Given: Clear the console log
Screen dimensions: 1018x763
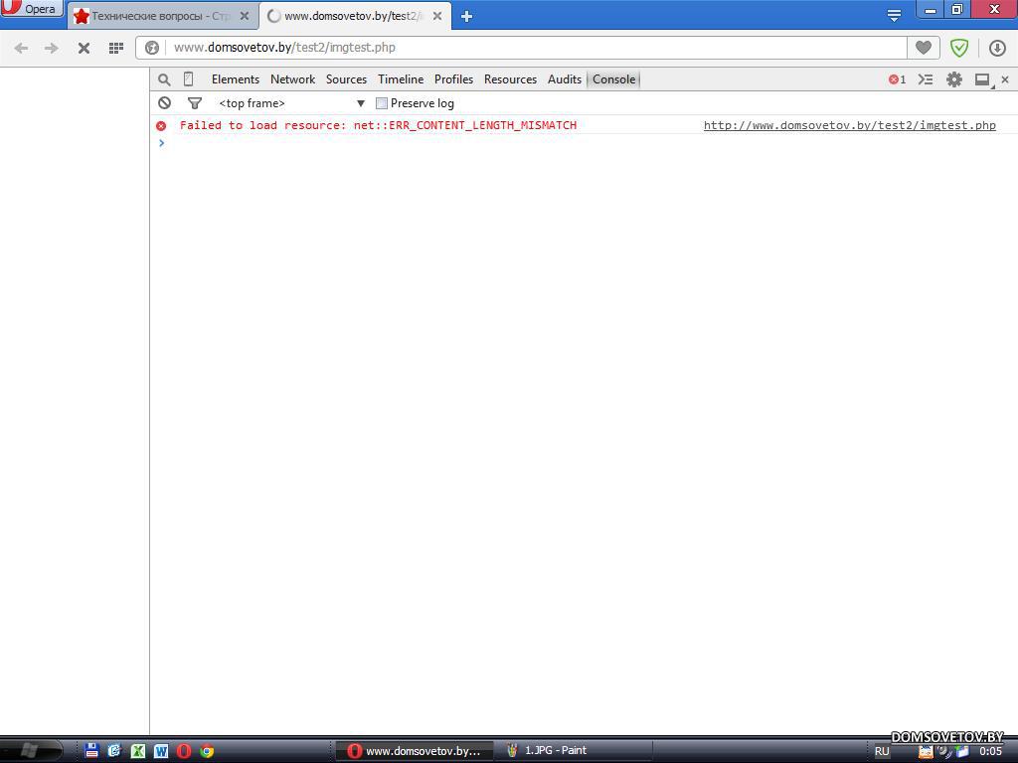Looking at the screenshot, I should (x=164, y=102).
